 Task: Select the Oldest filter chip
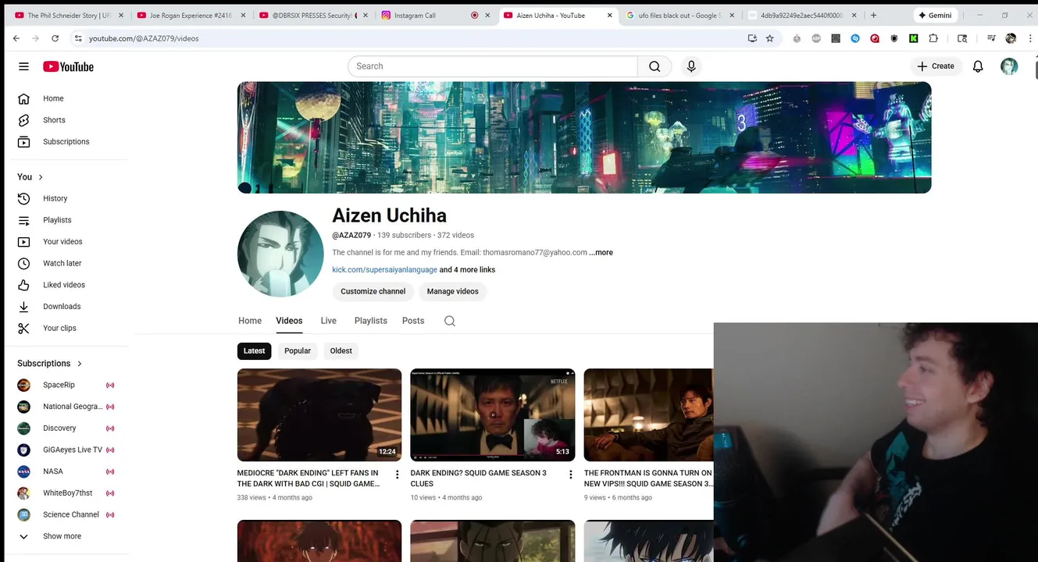pyautogui.click(x=341, y=351)
